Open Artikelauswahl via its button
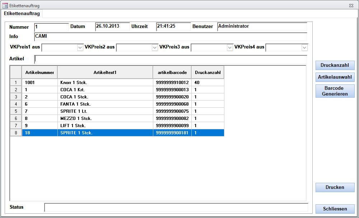 335,77
